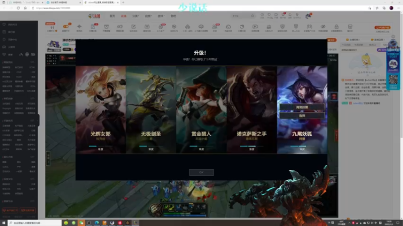403x226 pixels.
Task: Click the trophy 赛事 item in sidebar
Action: point(8,55)
